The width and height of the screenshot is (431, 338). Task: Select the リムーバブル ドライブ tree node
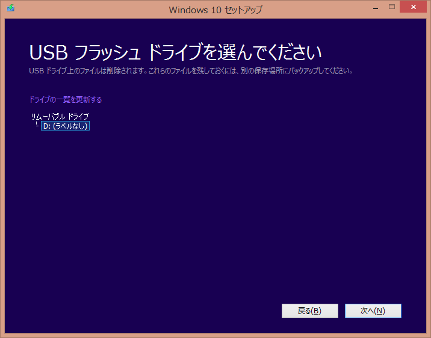(60, 117)
